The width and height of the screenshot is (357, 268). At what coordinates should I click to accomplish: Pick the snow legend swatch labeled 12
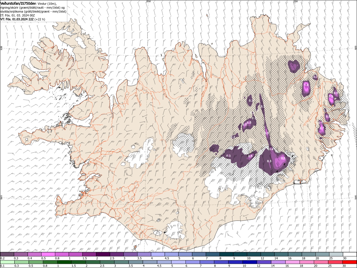[268, 254]
